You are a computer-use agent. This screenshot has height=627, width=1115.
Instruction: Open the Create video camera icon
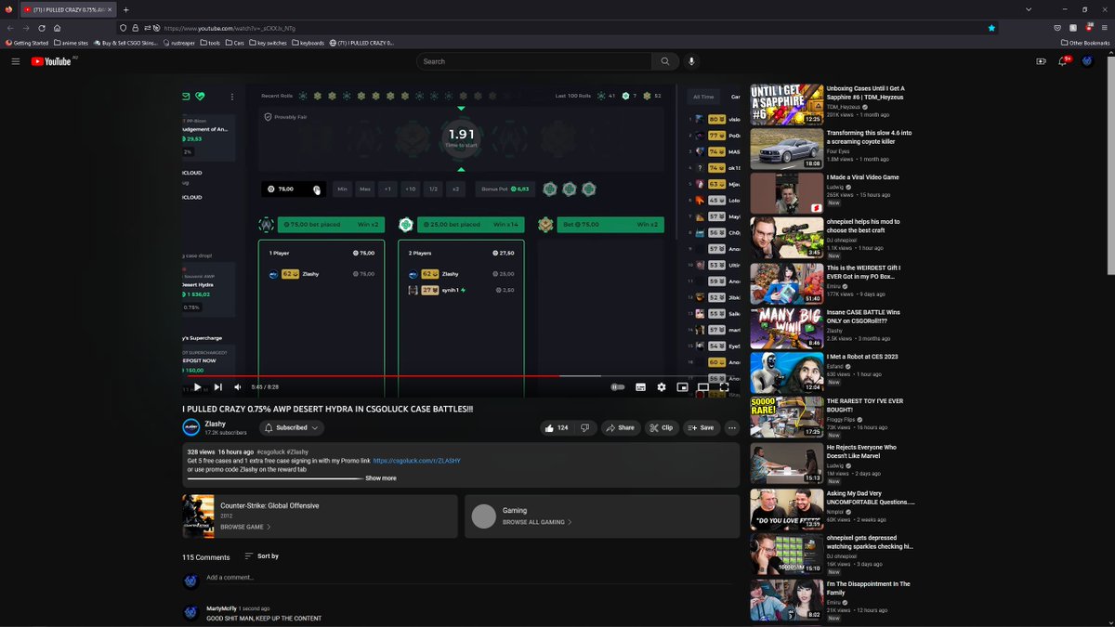1041,61
